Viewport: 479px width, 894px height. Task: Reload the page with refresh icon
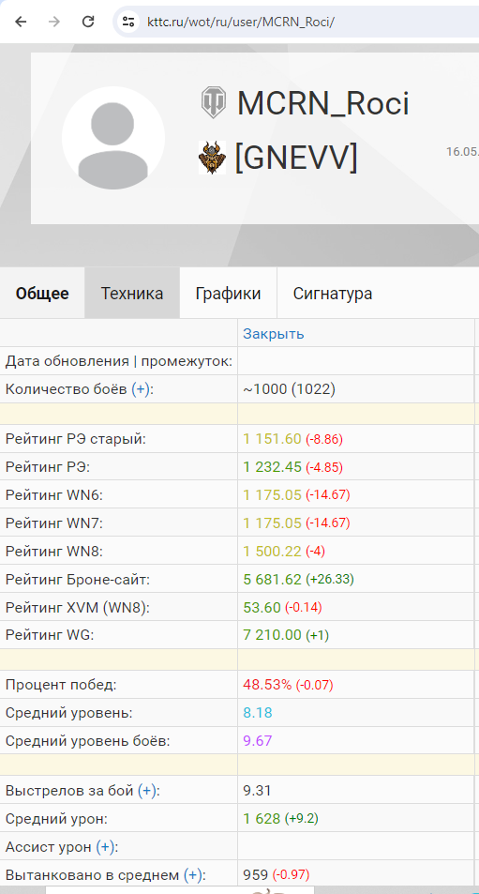point(88,22)
